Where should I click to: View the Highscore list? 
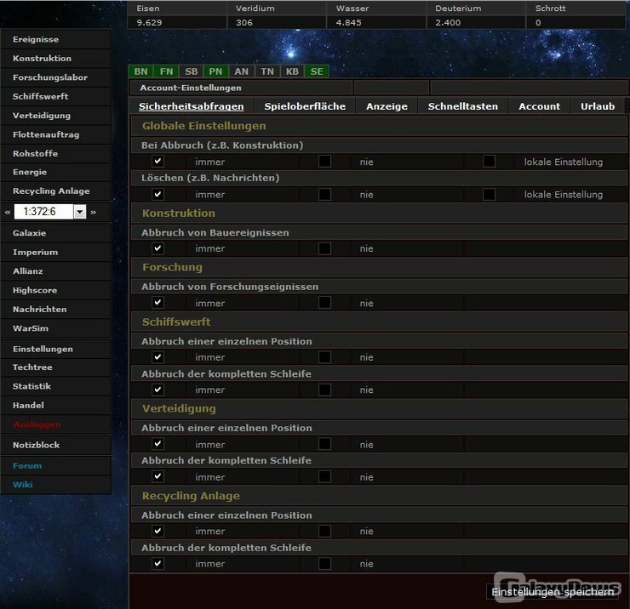pyautogui.click(x=56, y=290)
